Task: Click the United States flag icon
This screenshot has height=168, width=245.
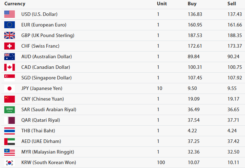Action: pos(10,14)
